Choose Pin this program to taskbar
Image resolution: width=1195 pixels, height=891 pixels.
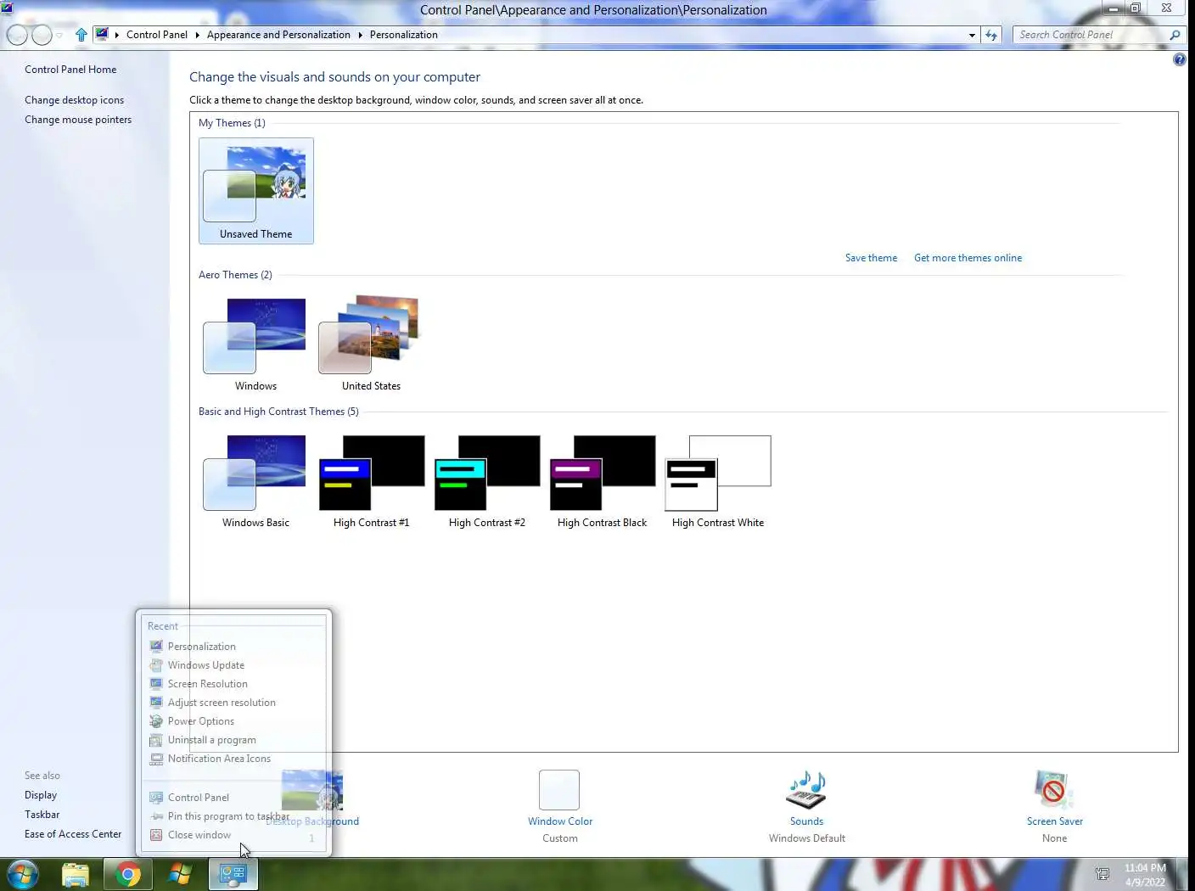pos(234,816)
